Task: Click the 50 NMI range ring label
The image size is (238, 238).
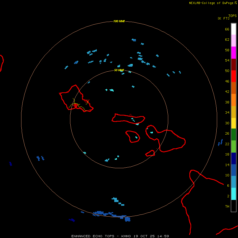Action: 119,70
